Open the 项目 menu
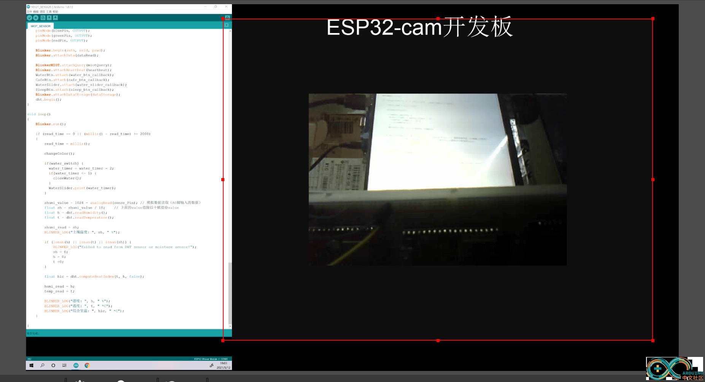705x382 pixels. coord(42,12)
